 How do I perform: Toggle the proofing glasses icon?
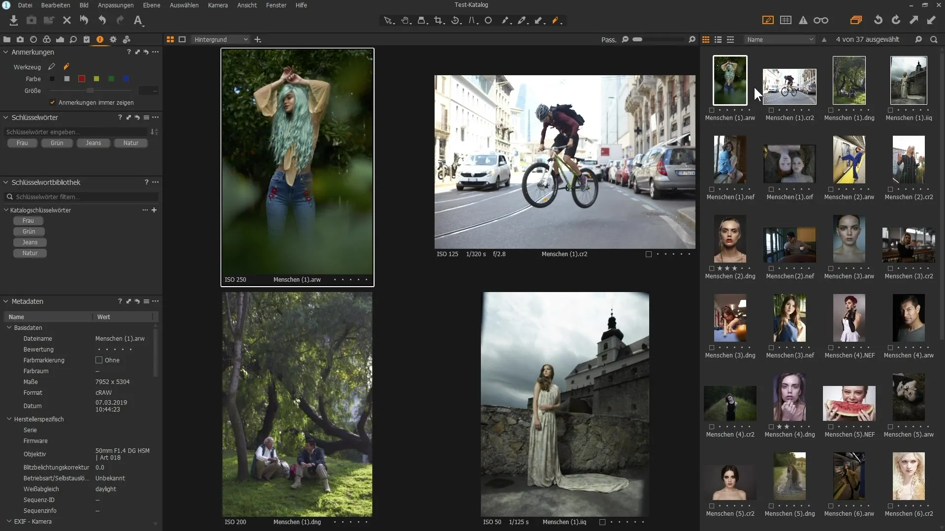point(821,20)
